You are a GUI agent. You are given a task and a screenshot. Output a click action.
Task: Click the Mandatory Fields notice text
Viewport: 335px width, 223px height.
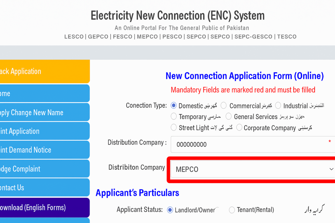click(x=243, y=90)
